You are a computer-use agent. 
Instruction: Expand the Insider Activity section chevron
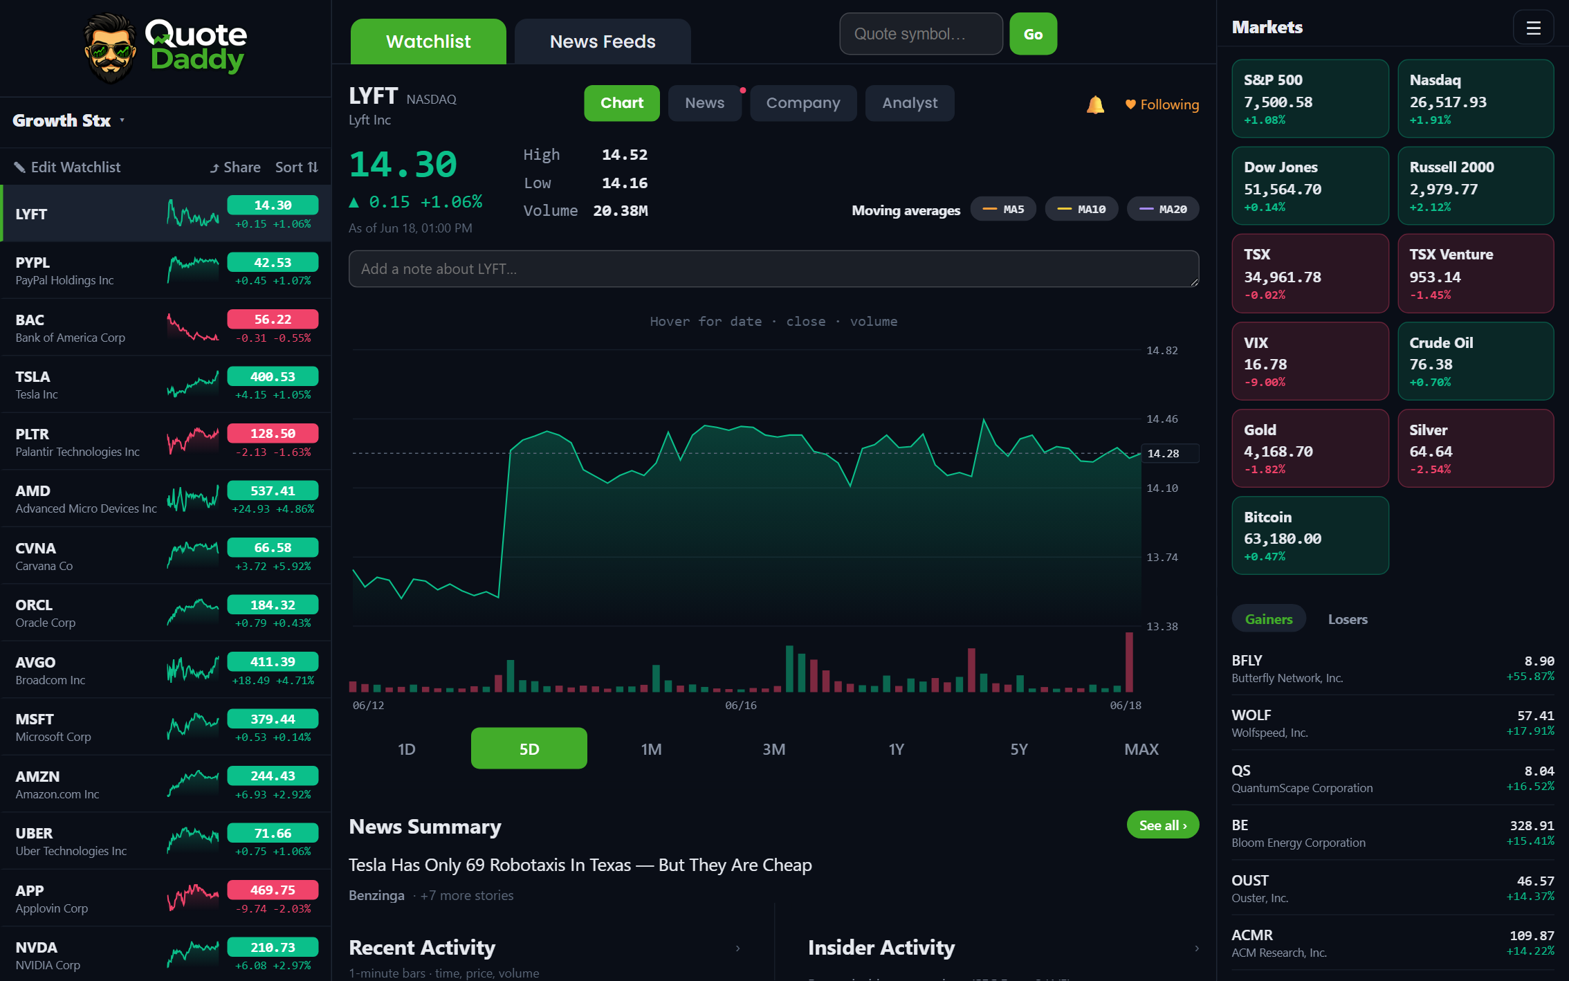[1197, 948]
